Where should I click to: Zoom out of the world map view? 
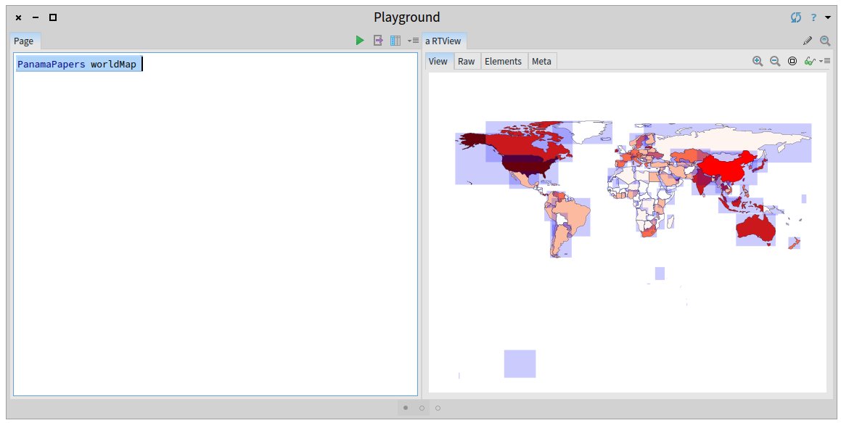[x=774, y=61]
